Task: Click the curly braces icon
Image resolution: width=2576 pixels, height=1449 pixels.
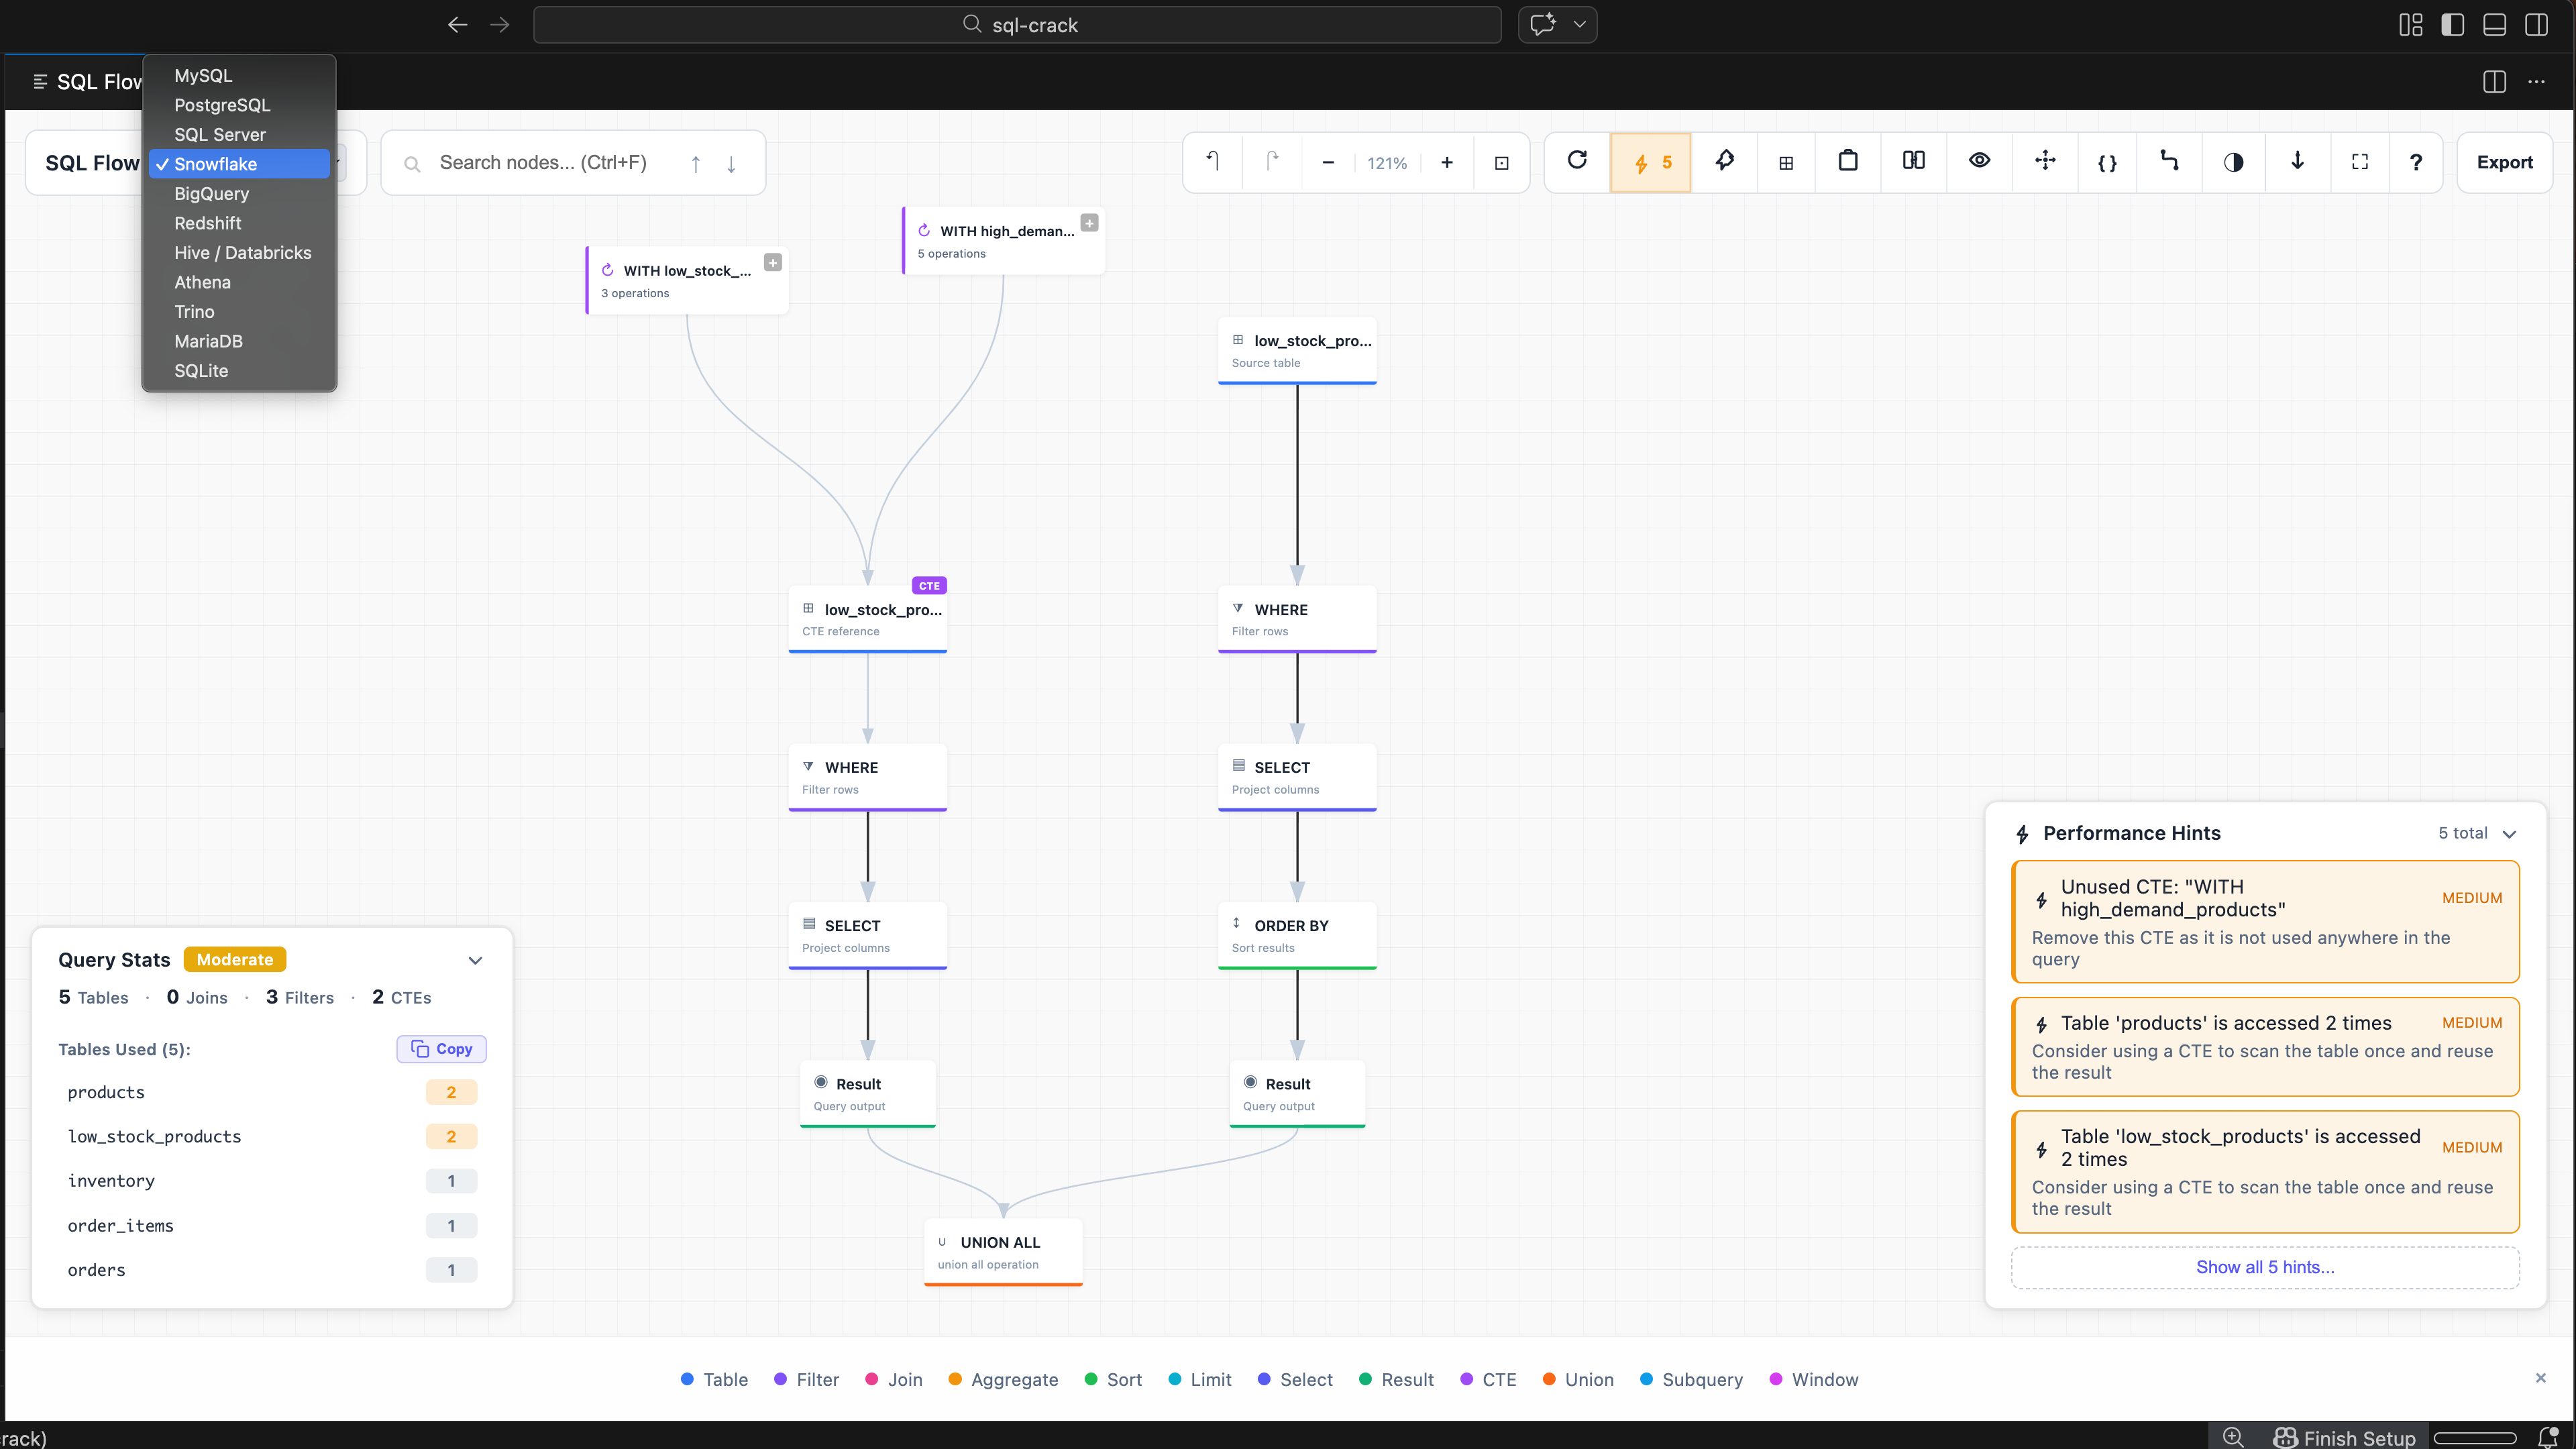Action: point(2107,162)
